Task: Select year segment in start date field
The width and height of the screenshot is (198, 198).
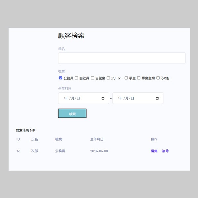Action: (66, 98)
